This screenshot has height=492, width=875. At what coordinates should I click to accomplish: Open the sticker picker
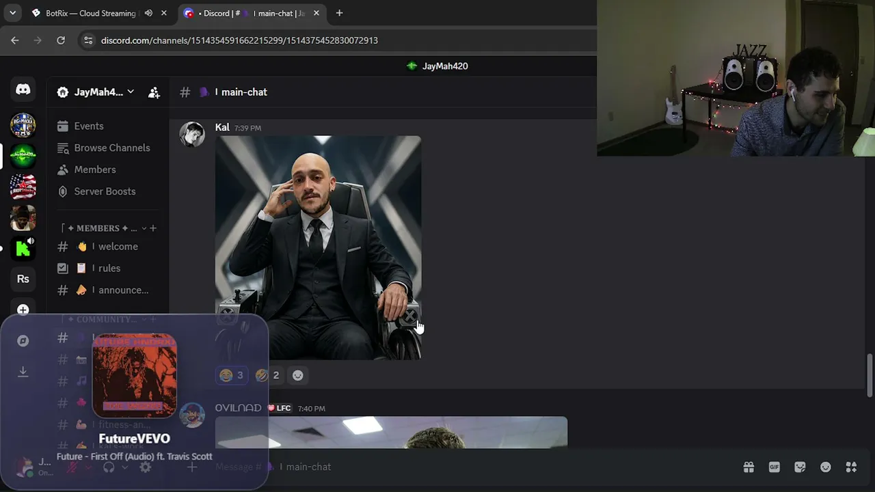pyautogui.click(x=800, y=467)
